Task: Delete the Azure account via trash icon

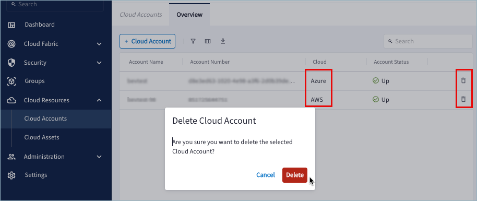Action: tap(463, 80)
